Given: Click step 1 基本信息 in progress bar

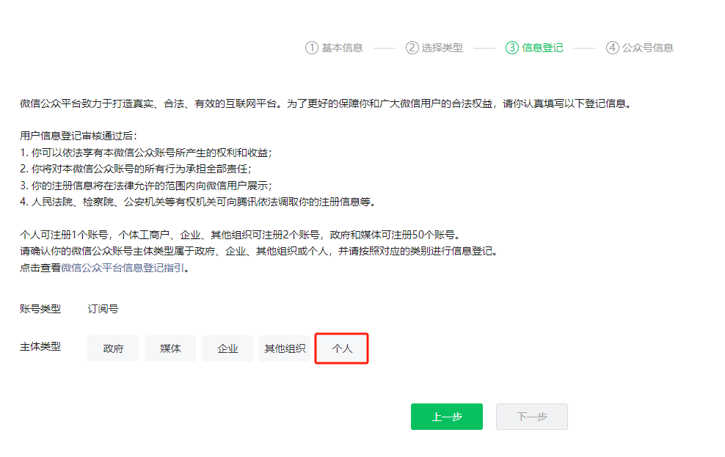Looking at the screenshot, I should [334, 48].
